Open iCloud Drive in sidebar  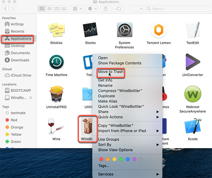[x=18, y=75]
